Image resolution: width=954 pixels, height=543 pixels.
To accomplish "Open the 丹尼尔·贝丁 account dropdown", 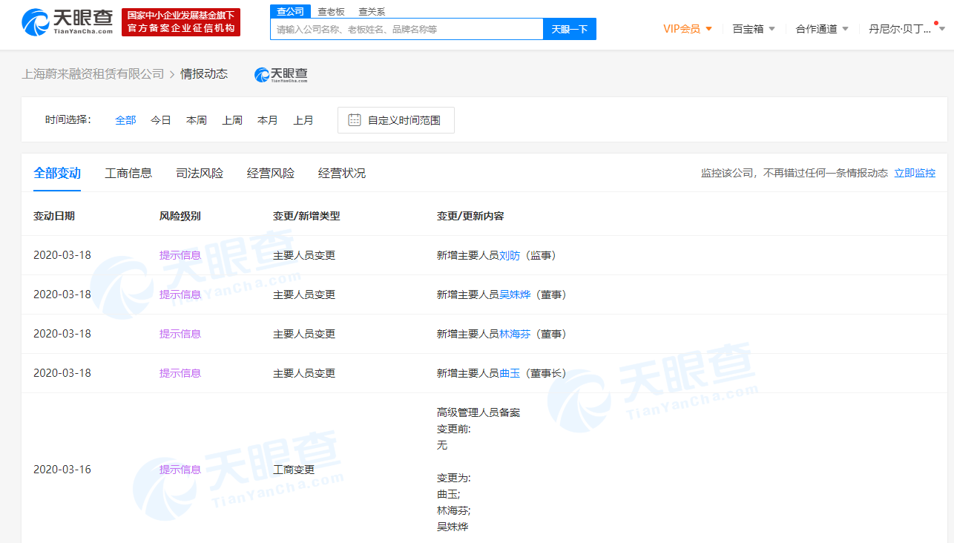I will tap(901, 28).
